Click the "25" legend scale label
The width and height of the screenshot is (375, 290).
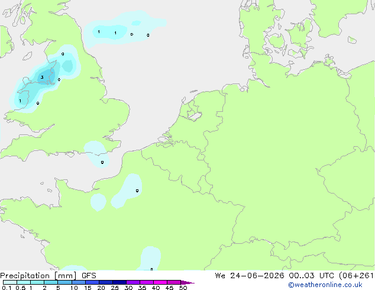click(x=115, y=288)
